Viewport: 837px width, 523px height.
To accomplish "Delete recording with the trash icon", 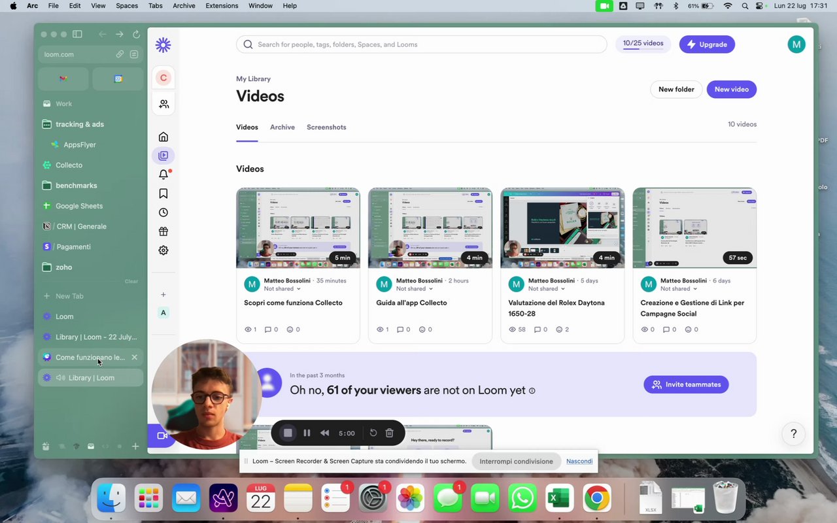I will [x=389, y=433].
